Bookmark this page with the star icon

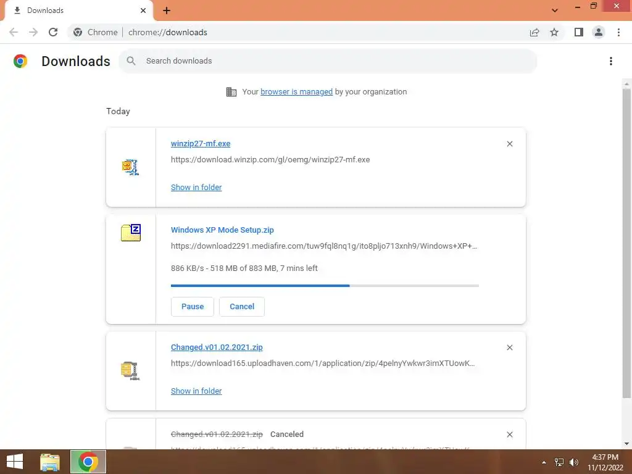554,32
